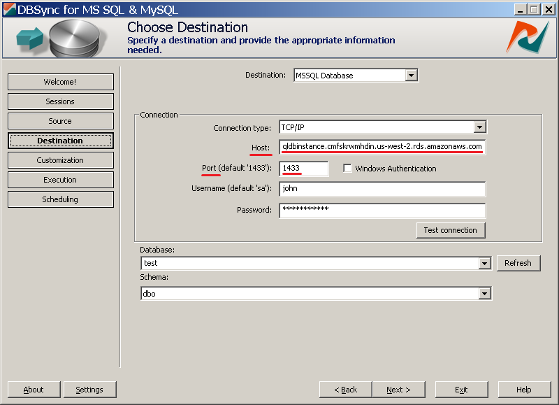Click the Test connection button
559x405 pixels.
tap(451, 230)
